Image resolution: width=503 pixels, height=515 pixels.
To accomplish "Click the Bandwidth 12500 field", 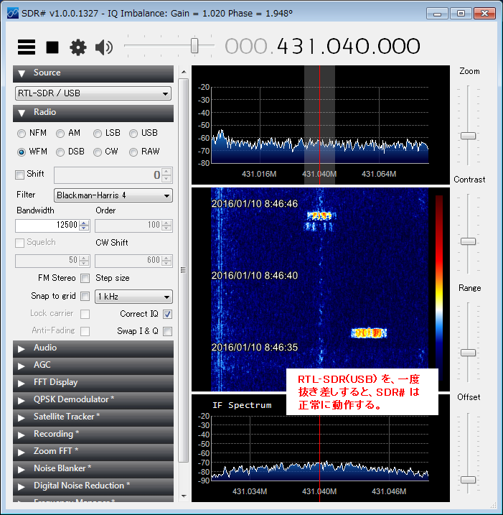I will (47, 226).
